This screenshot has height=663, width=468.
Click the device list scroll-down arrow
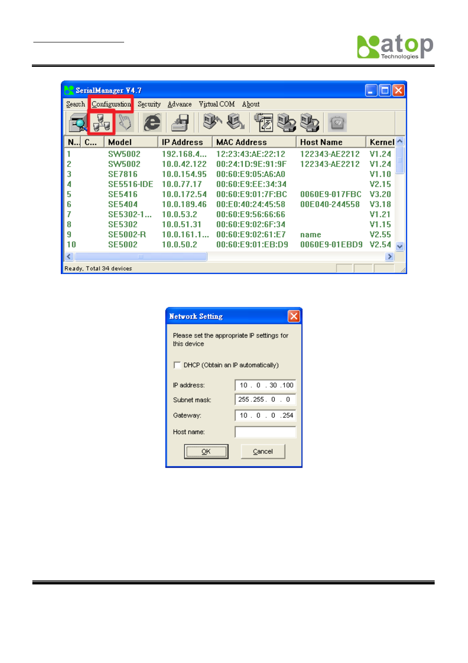coord(400,247)
